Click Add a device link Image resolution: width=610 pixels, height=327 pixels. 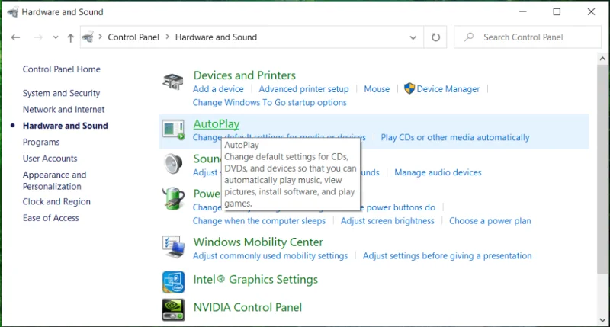[x=218, y=89]
